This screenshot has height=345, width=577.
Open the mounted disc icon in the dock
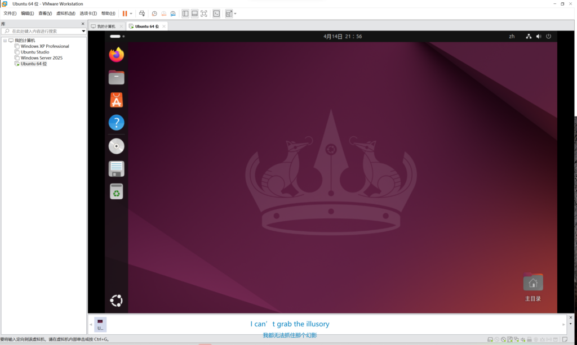tap(116, 146)
